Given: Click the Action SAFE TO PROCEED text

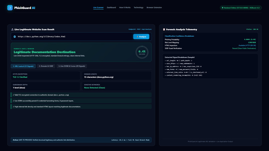Looking at the screenshot, I should 44,140.
